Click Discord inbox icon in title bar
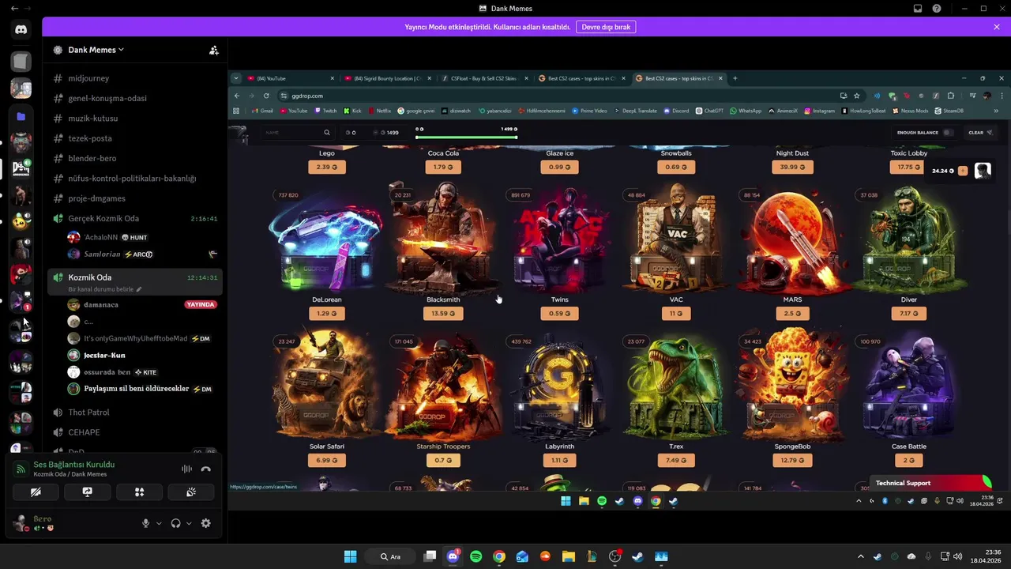 pyautogui.click(x=918, y=8)
